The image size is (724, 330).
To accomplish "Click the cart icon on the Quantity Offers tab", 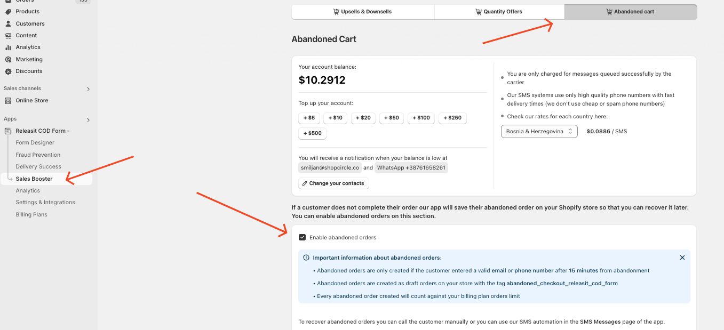I will [479, 12].
